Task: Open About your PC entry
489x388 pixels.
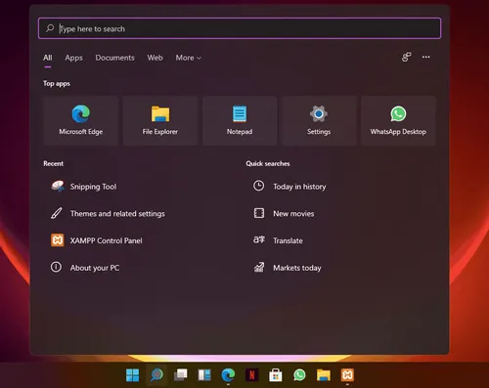Action: click(95, 268)
